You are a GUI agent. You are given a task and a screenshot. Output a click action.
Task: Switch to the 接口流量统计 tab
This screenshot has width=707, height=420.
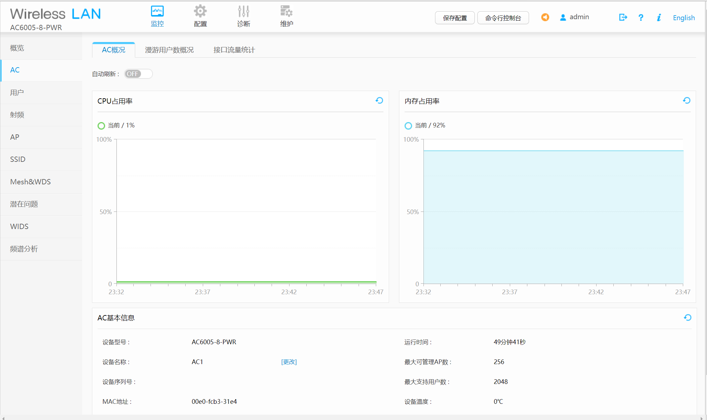[x=234, y=50]
